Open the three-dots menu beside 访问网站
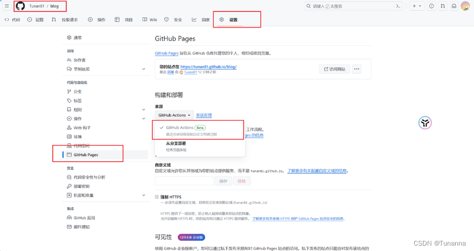 coord(357,69)
